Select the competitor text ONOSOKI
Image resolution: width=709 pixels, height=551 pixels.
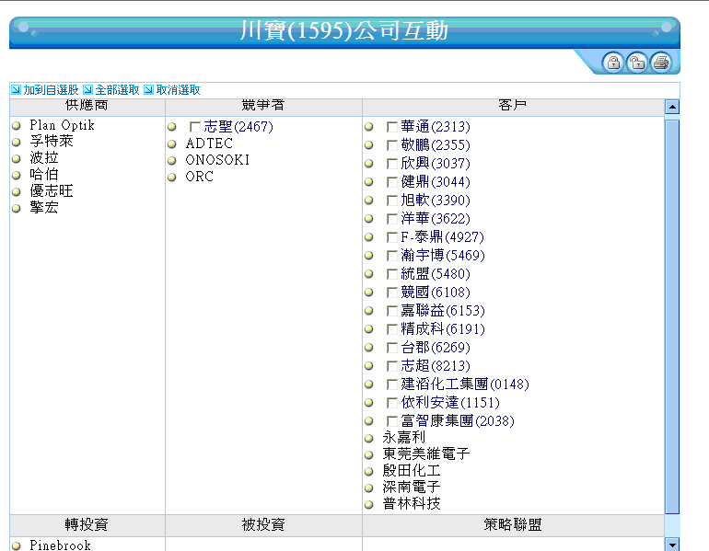(x=217, y=160)
